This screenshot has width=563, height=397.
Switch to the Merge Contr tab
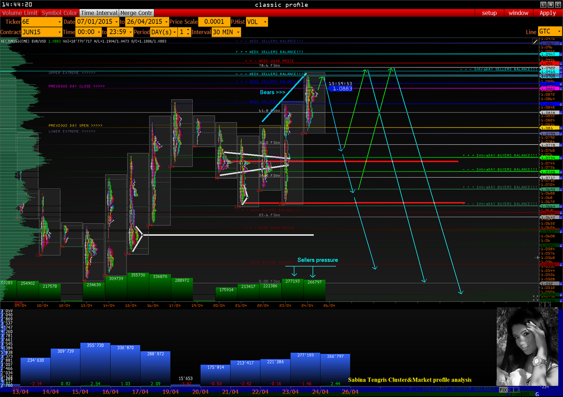coord(137,13)
